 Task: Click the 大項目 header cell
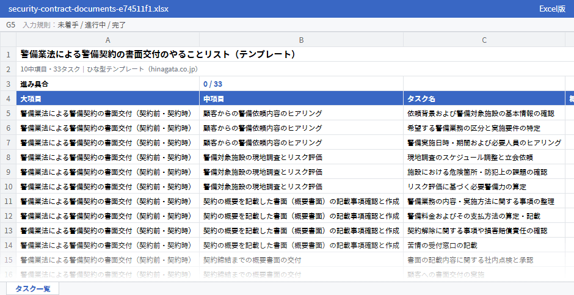point(107,99)
